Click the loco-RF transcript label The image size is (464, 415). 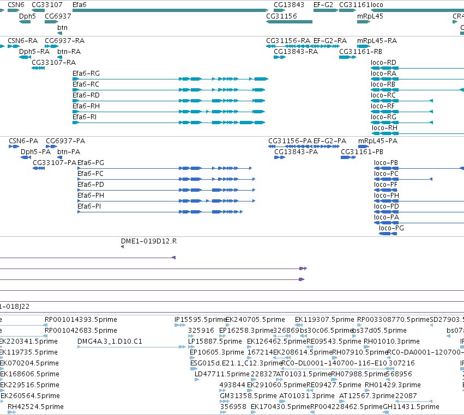pyautogui.click(x=383, y=106)
